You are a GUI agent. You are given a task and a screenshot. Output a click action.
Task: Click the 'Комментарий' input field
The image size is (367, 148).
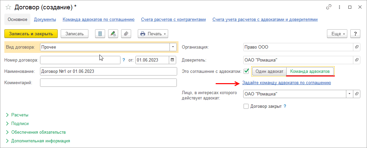(x=108, y=83)
